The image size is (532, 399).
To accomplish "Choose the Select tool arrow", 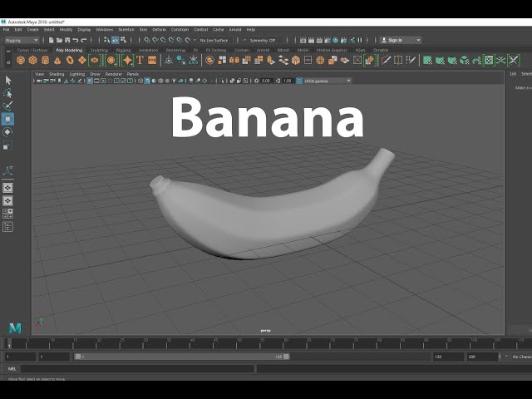I will 8,80.
